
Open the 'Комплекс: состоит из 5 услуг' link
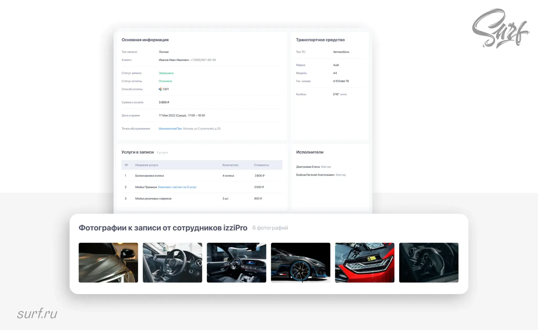coord(177,187)
